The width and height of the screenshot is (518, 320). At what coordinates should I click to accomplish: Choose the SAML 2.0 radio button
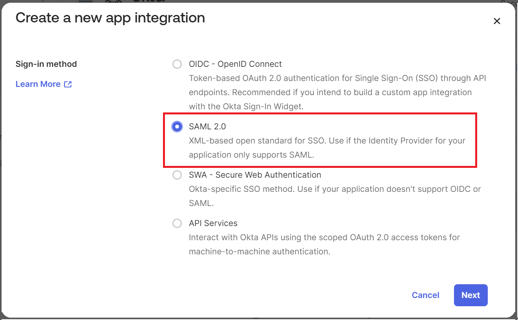tap(177, 127)
